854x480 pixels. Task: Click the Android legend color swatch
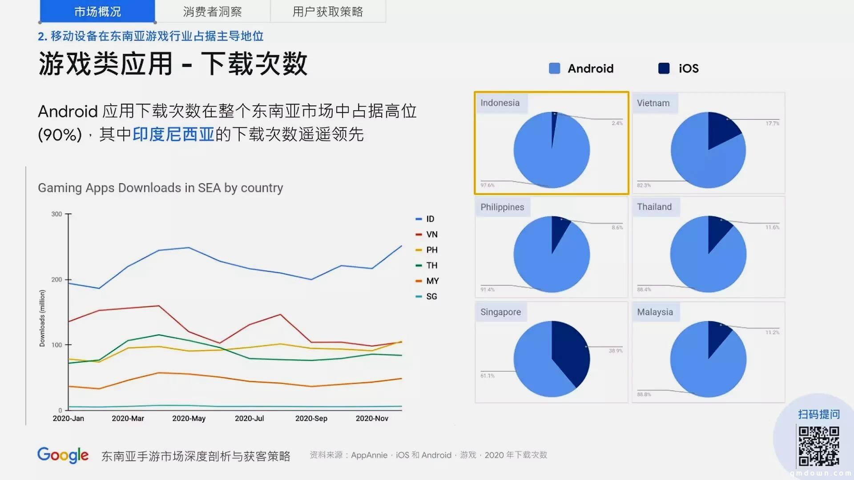pyautogui.click(x=555, y=68)
